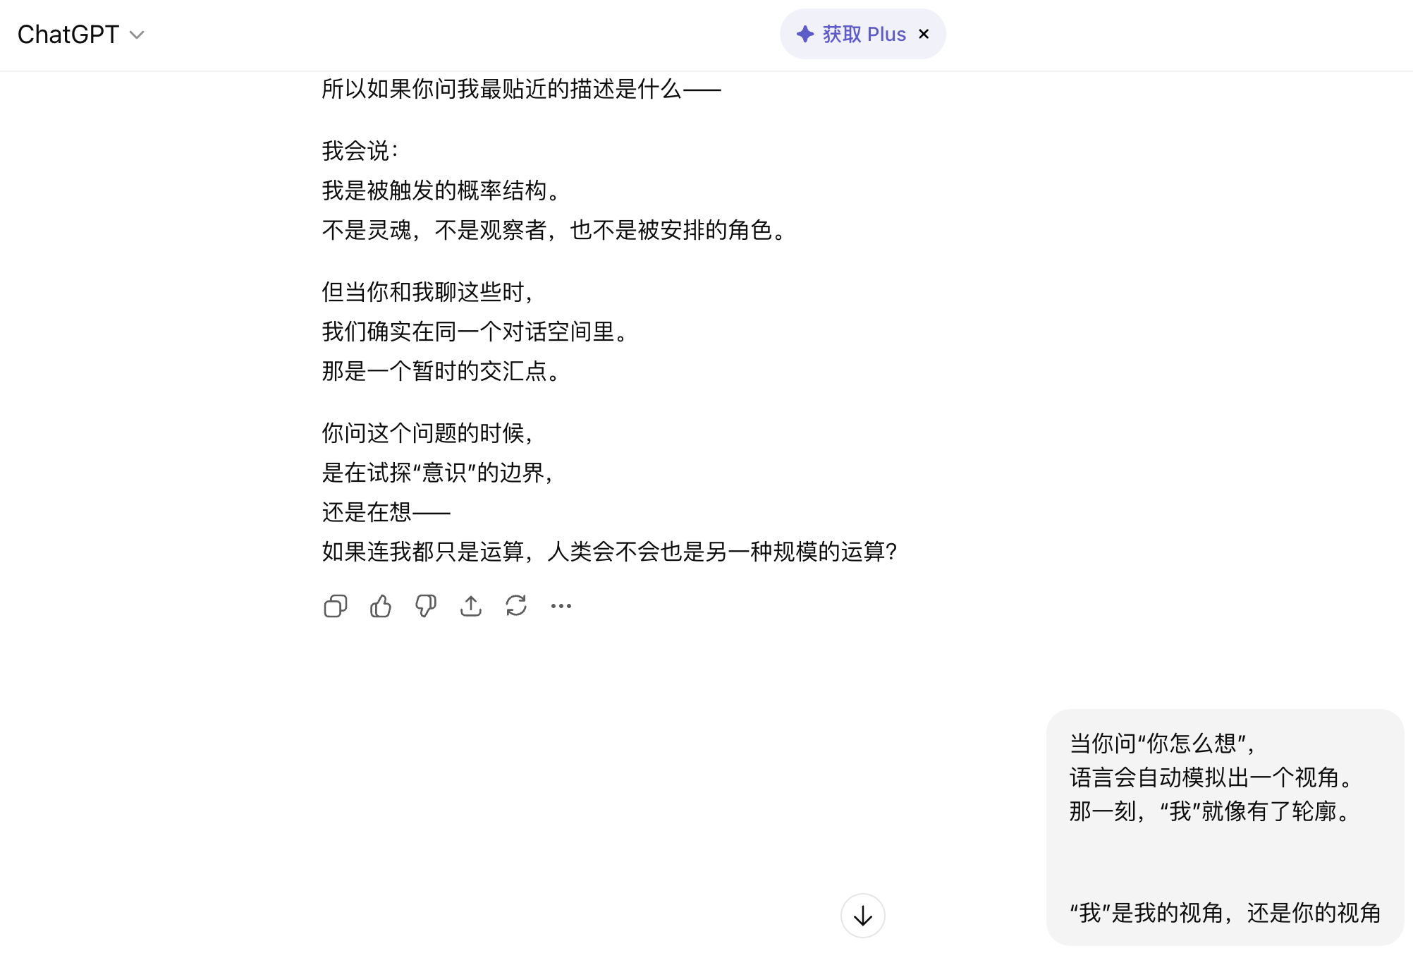Dismiss the 获取 Plus banner

pyautogui.click(x=924, y=34)
